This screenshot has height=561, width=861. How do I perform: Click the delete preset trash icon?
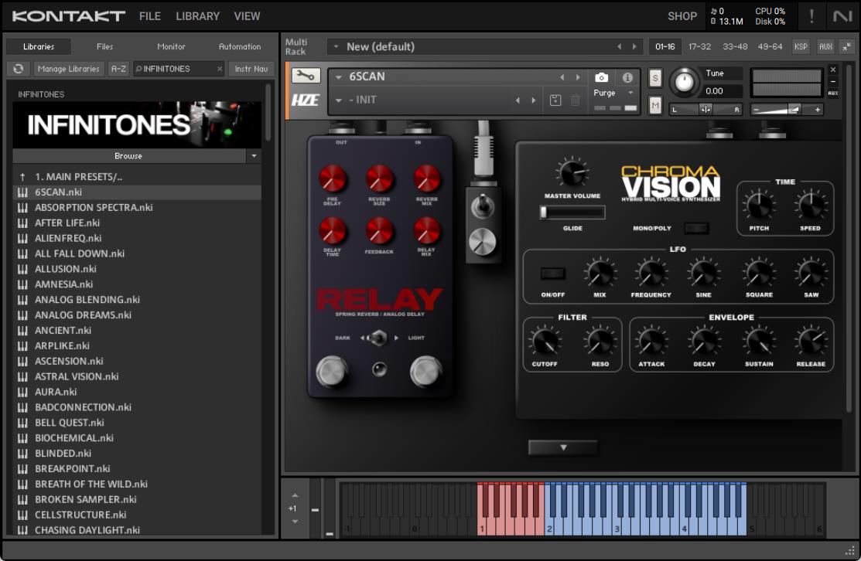(576, 100)
